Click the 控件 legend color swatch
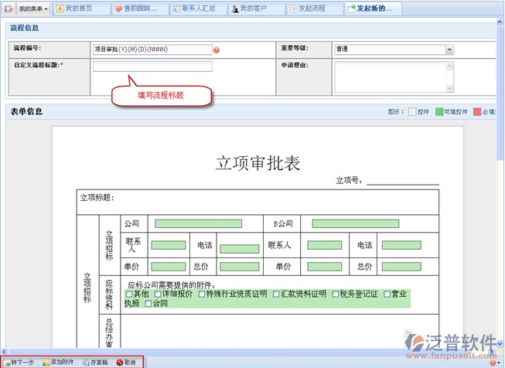The height and width of the screenshot is (368, 505). tap(412, 112)
